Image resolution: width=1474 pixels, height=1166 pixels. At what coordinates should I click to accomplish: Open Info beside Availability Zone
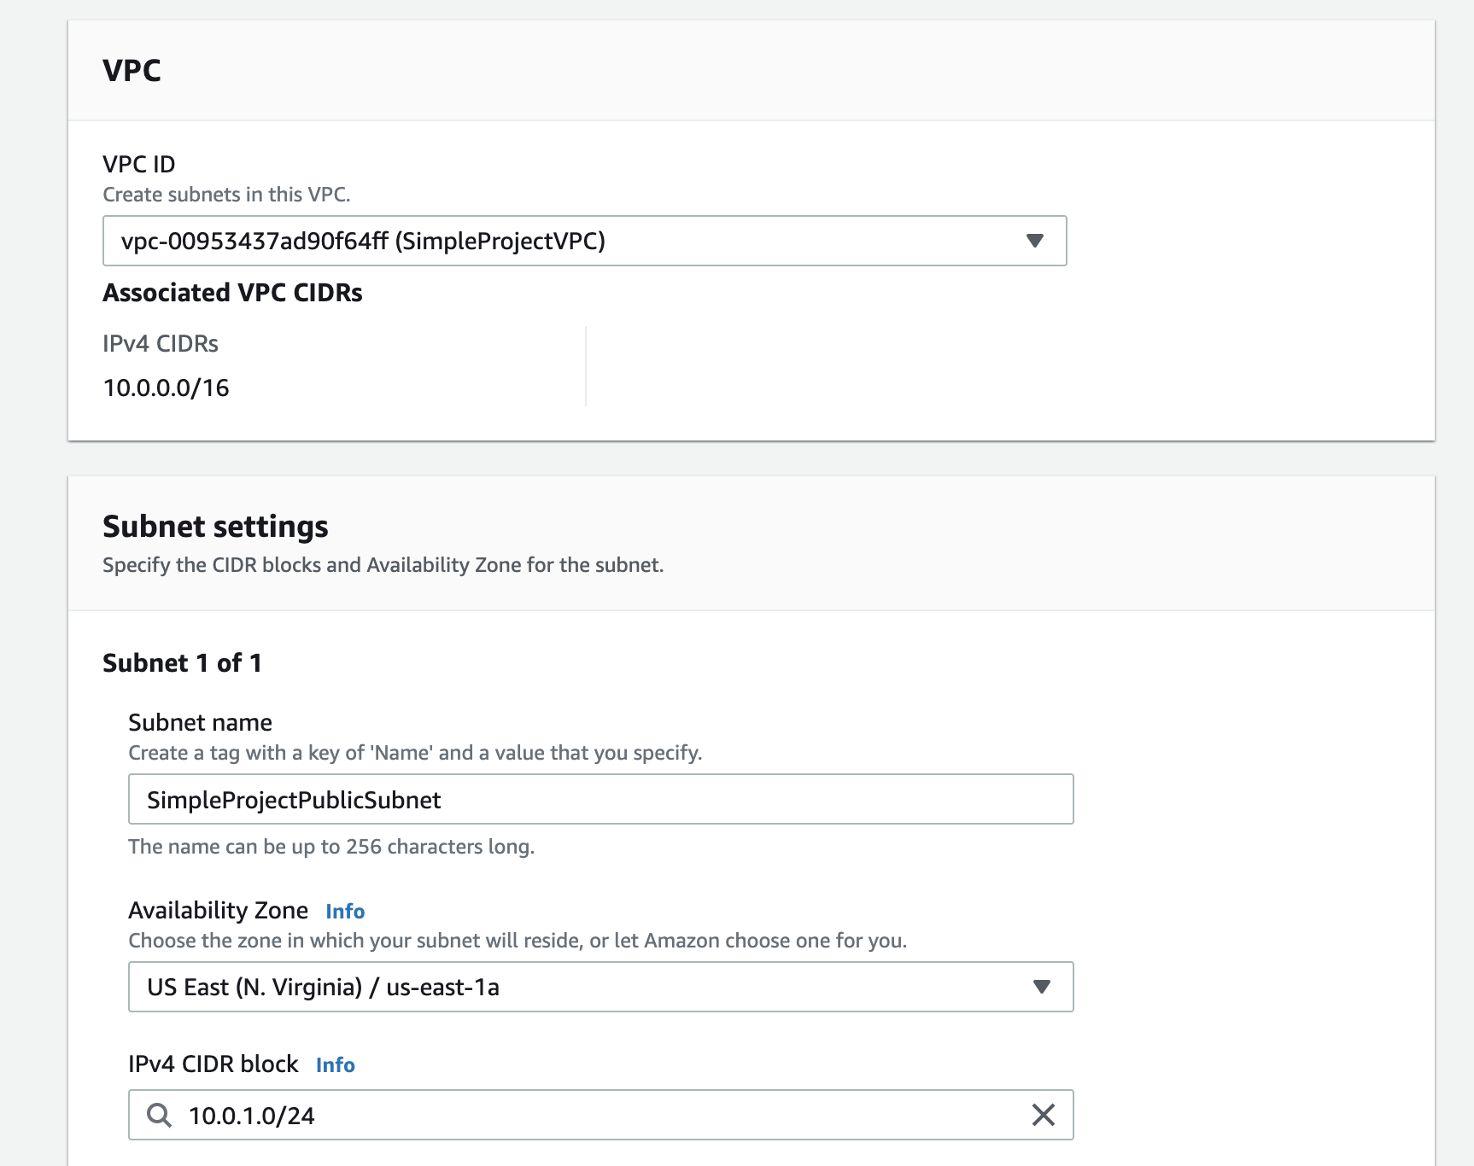344,911
